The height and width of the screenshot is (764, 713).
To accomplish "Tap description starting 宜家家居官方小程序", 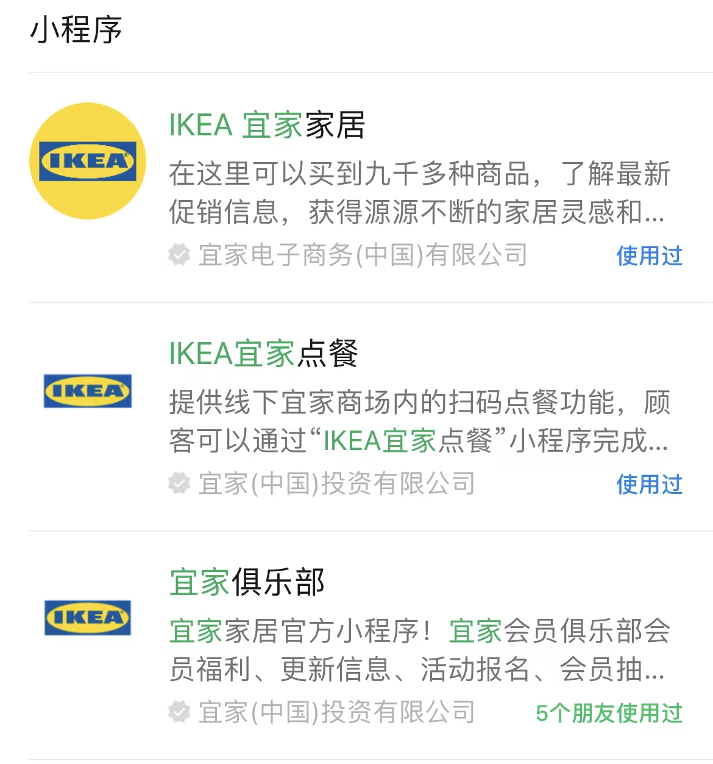I will click(419, 650).
